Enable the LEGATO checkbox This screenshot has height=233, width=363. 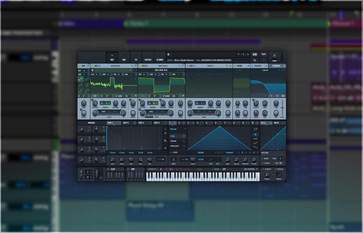pyautogui.click(x=262, y=163)
